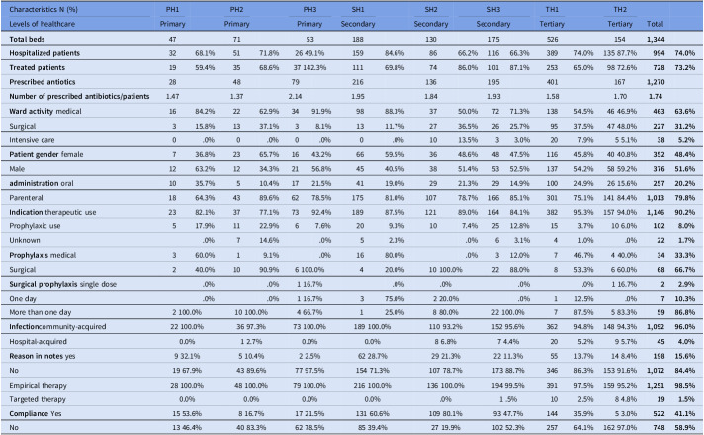
Task: Select the TH2 column header
Action: (x=620, y=9)
